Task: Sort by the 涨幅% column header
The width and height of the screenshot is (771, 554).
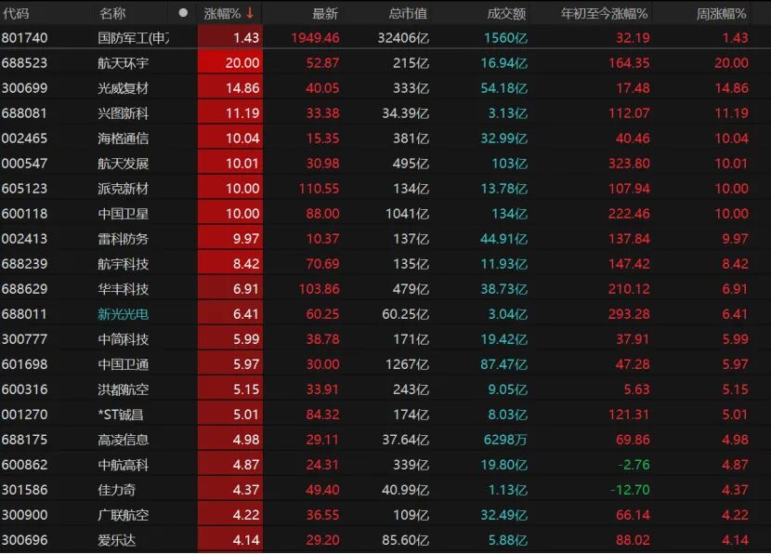Action: pyautogui.click(x=222, y=13)
